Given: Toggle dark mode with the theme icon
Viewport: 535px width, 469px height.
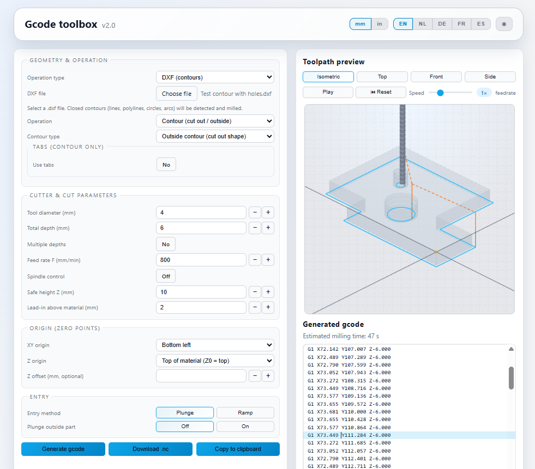Looking at the screenshot, I should (x=503, y=24).
